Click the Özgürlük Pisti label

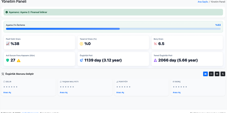(x=86, y=55)
